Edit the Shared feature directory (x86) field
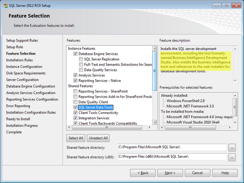The image size is (244, 183). tap(172, 157)
